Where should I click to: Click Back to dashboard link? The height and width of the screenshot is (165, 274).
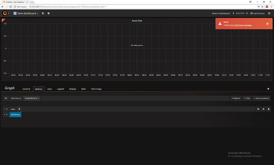tap(221, 13)
